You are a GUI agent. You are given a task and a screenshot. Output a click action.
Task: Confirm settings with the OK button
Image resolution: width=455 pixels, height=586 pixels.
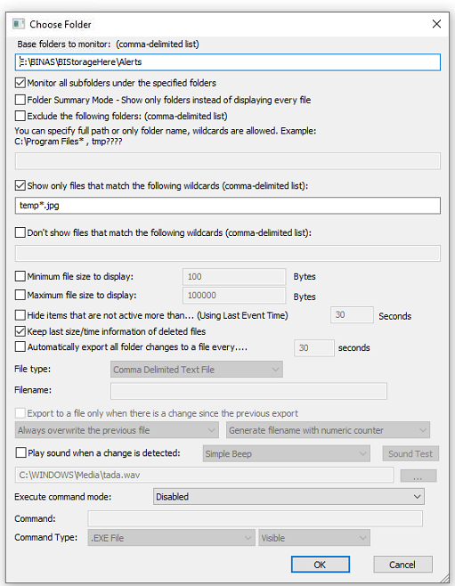pyautogui.click(x=321, y=565)
